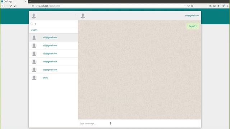The image size is (230, 129).
Task: Open chat with s12@gmail.com
Action: 54,46
